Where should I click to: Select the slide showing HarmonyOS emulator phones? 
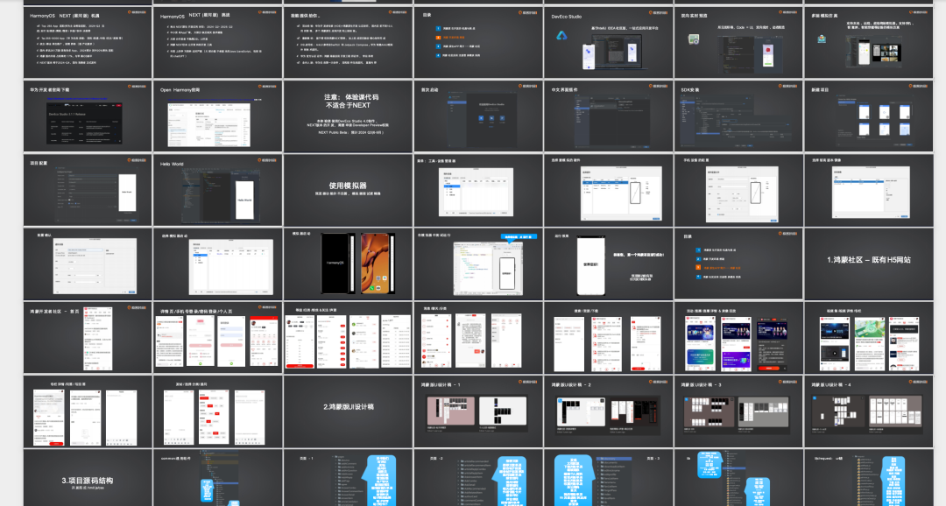(348, 264)
